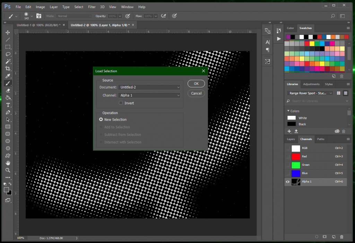Image resolution: width=355 pixels, height=243 pixels.
Task: Show the Green channel visibility
Action: pos(287,165)
